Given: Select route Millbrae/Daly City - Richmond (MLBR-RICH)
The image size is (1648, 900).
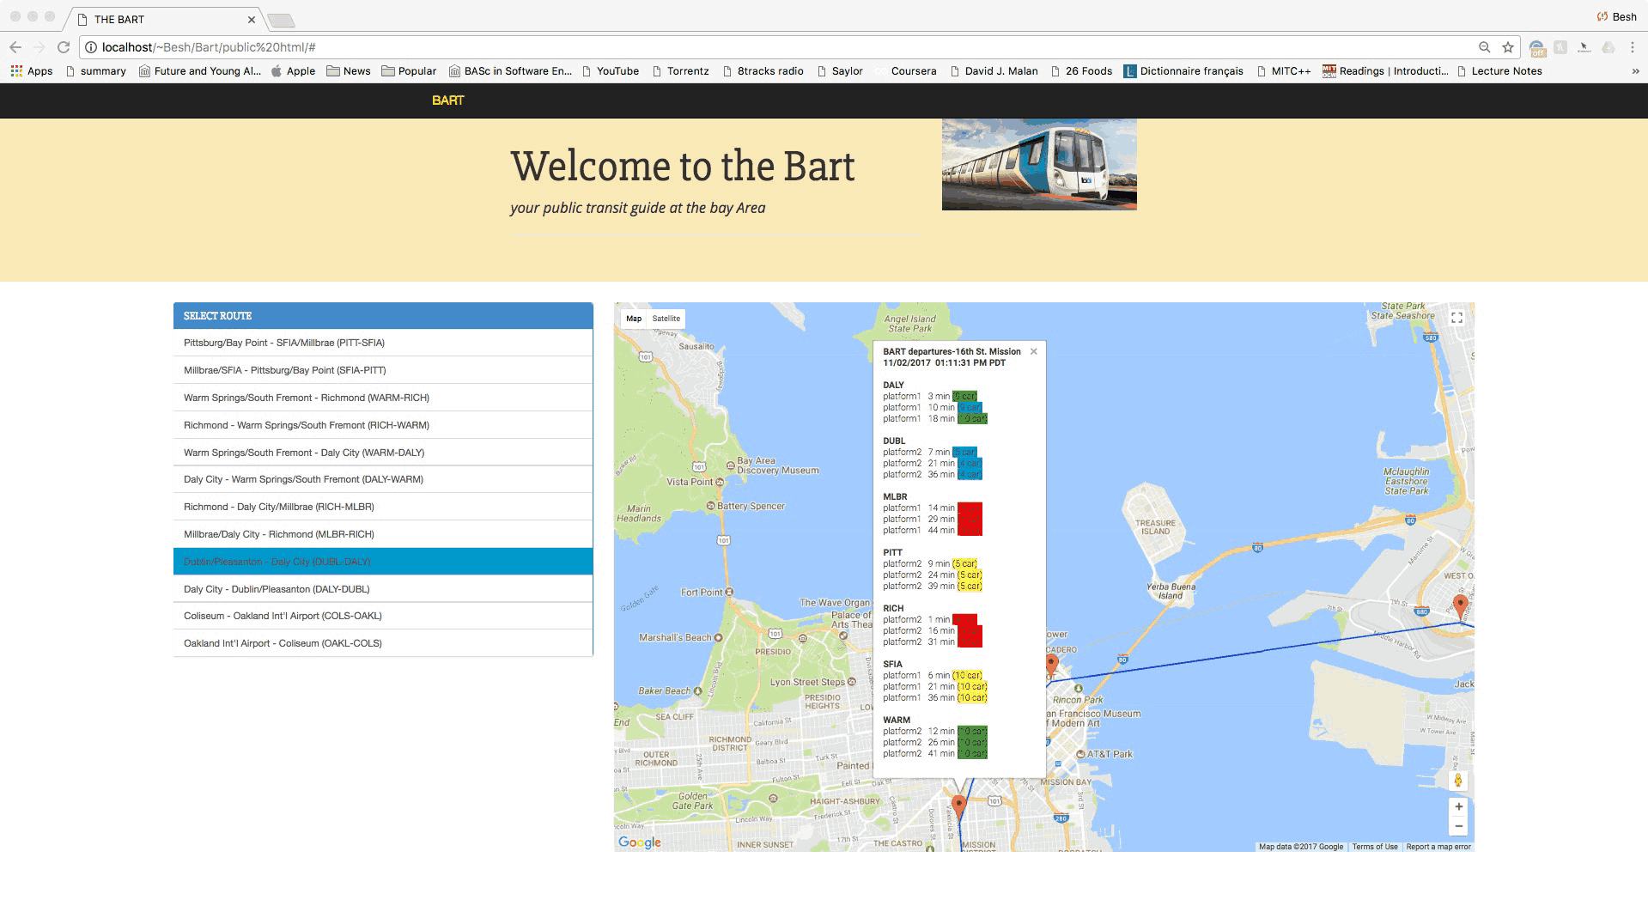Looking at the screenshot, I should 383,534.
